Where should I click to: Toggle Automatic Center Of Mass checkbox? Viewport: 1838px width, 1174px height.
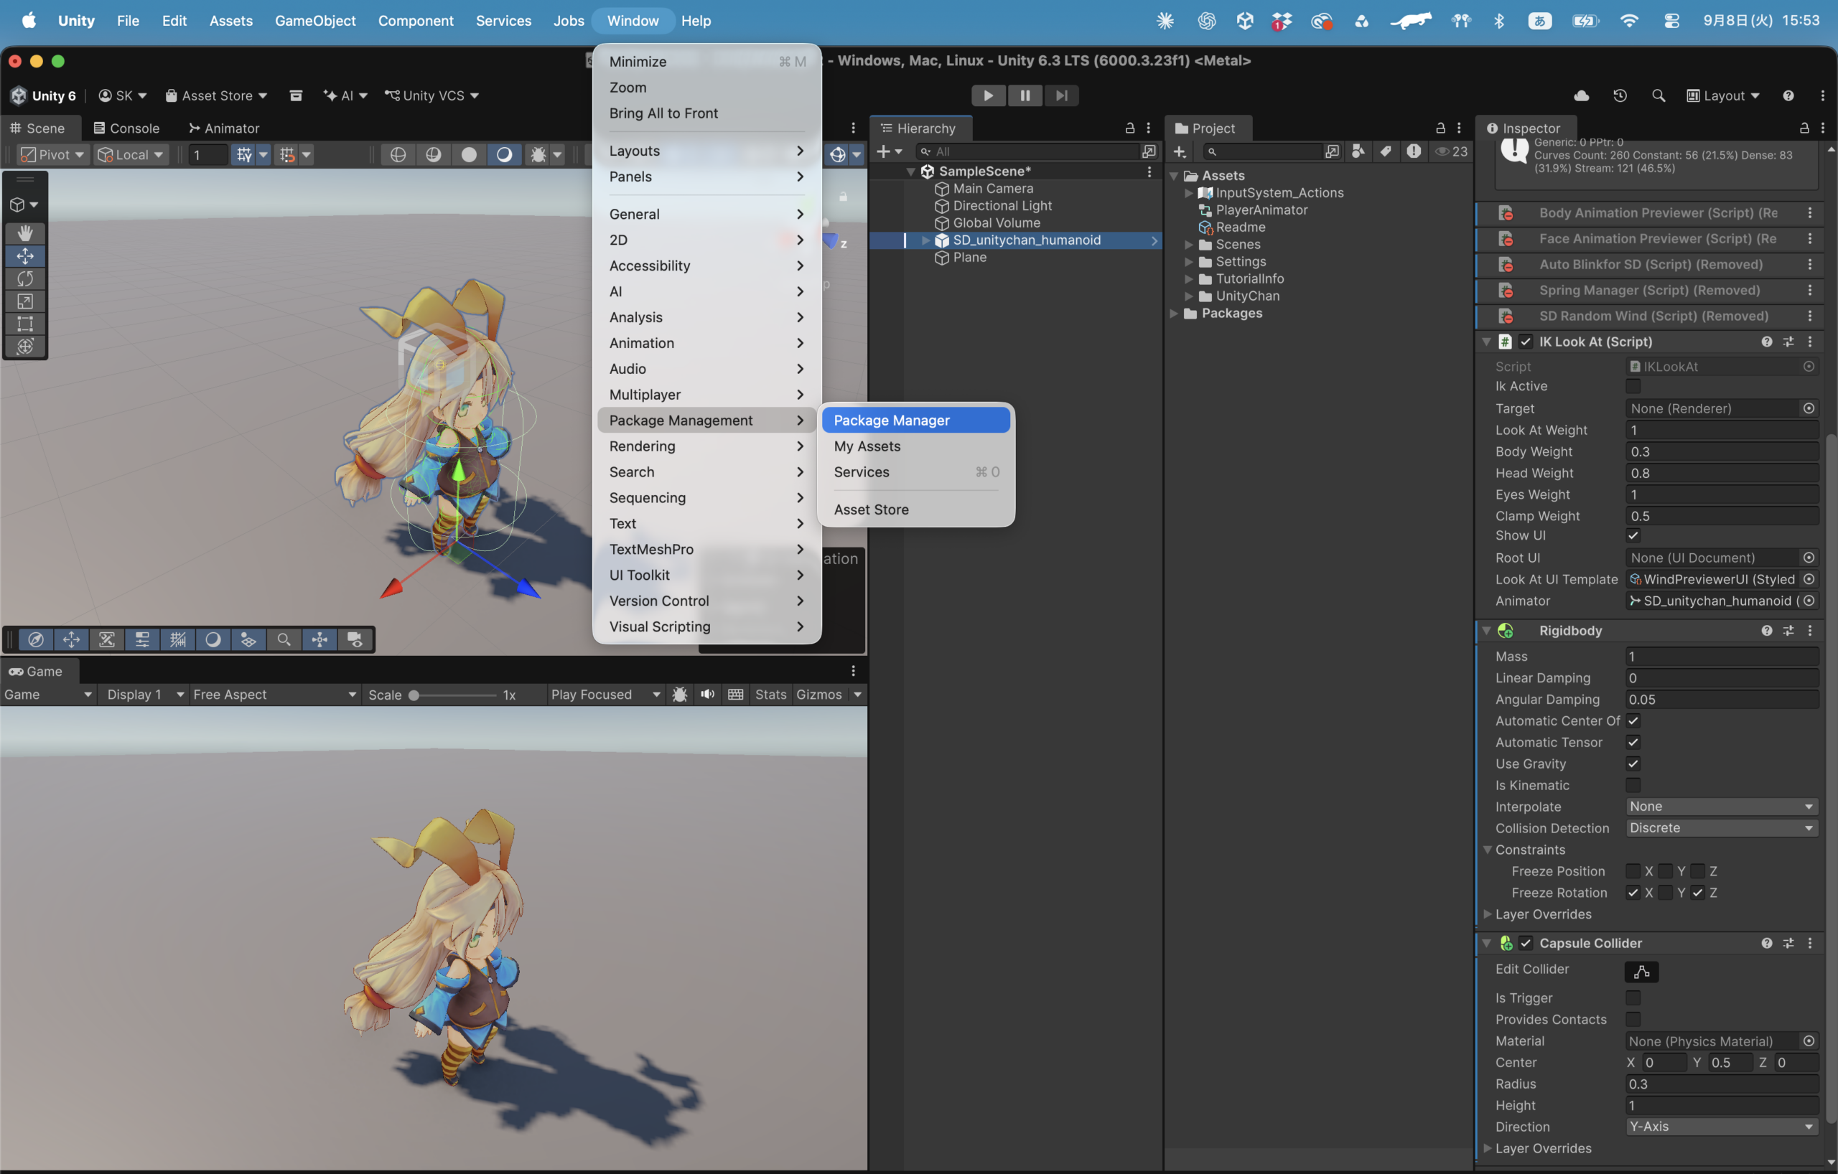pos(1633,721)
